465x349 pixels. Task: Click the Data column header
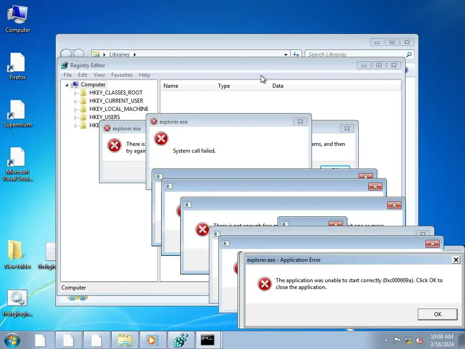click(x=335, y=86)
